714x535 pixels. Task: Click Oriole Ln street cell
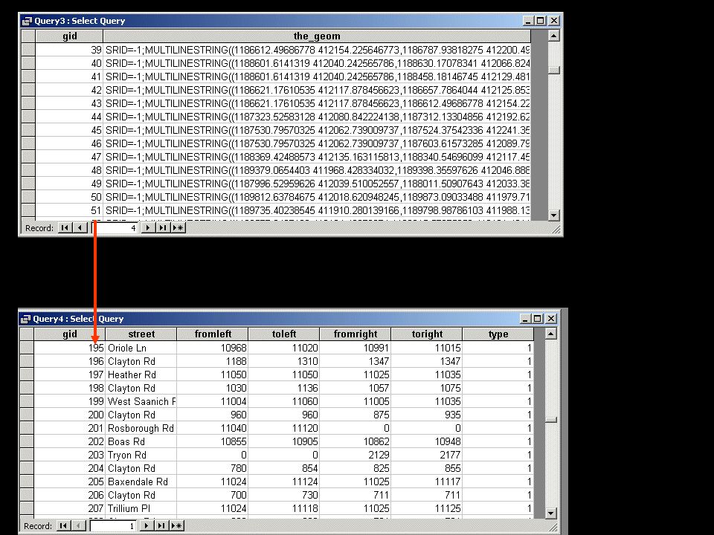point(141,348)
